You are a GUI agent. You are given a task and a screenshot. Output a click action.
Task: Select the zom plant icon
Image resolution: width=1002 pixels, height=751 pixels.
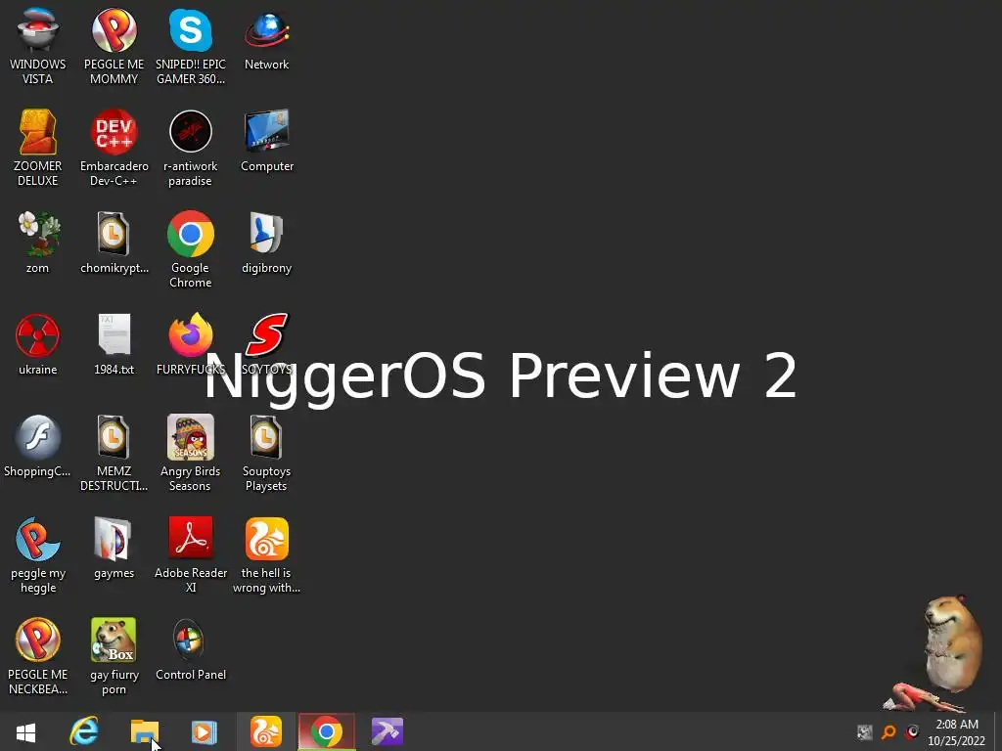(x=38, y=243)
